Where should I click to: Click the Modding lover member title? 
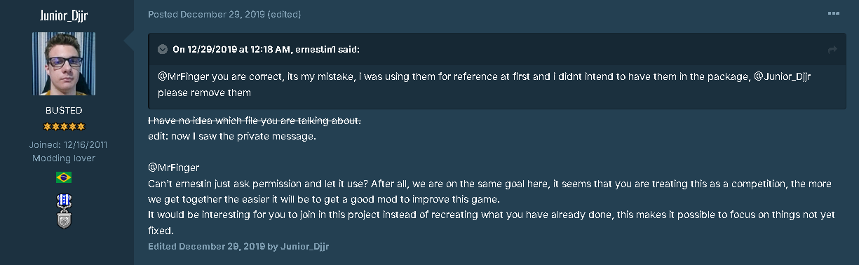point(64,158)
